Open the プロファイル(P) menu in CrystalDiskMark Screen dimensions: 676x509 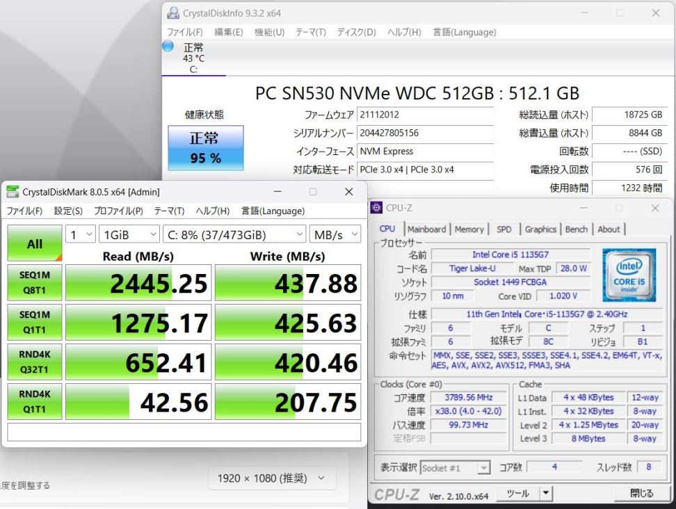118,211
